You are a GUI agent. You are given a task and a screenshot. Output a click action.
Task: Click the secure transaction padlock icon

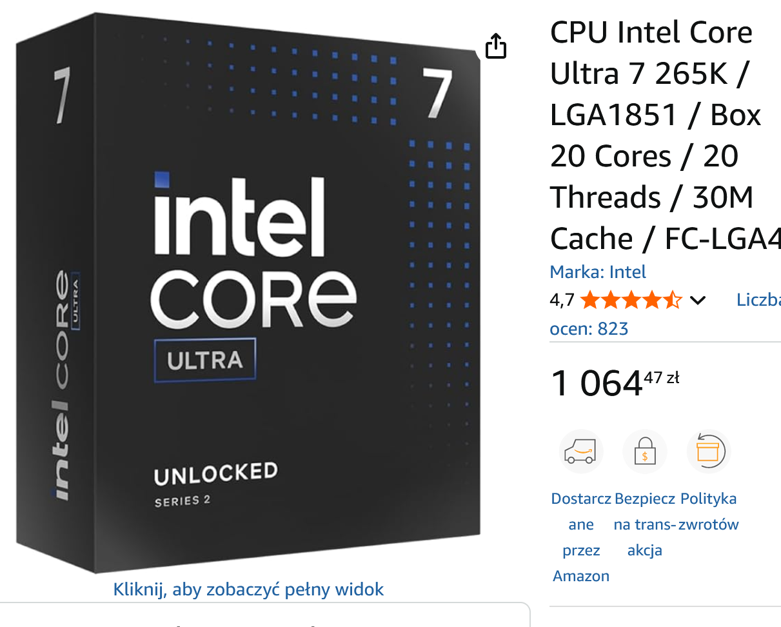pyautogui.click(x=645, y=451)
